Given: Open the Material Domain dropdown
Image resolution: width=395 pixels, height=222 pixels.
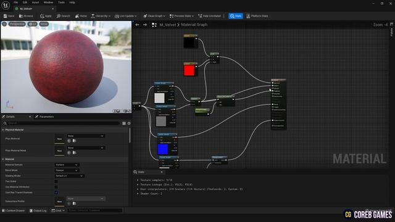Looking at the screenshot, I should click(67, 165).
